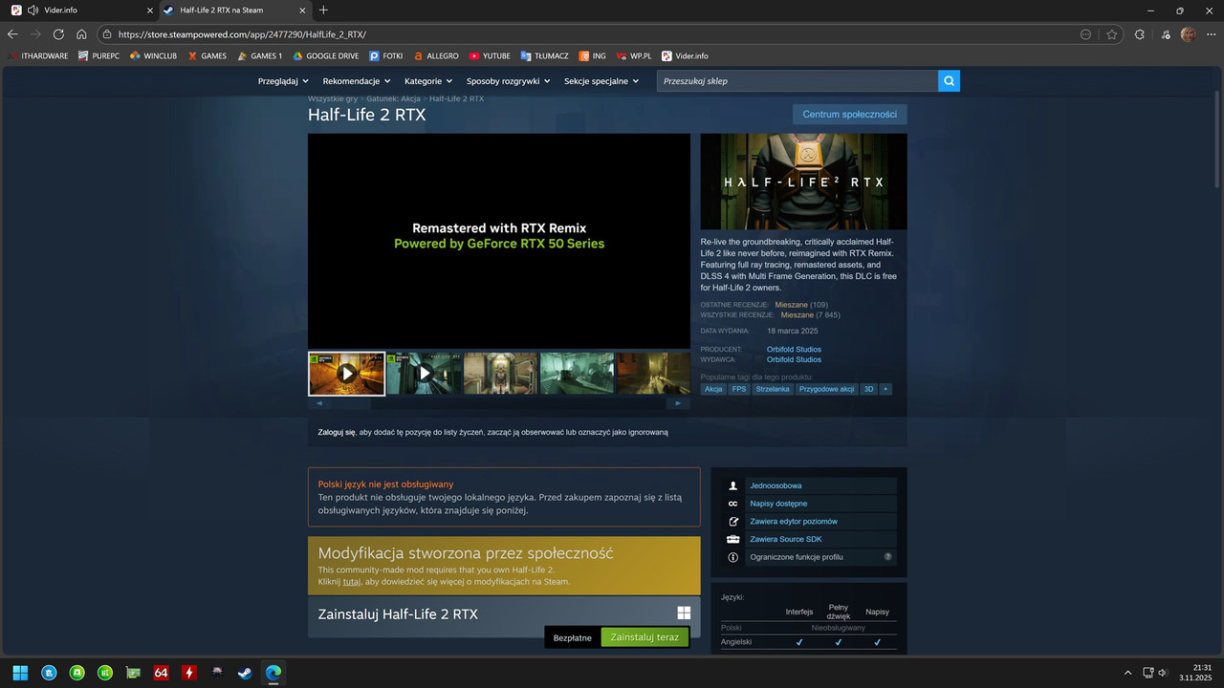This screenshot has height=688, width=1224.
Task: Open the PUREPC bookmark
Action: tap(99, 55)
